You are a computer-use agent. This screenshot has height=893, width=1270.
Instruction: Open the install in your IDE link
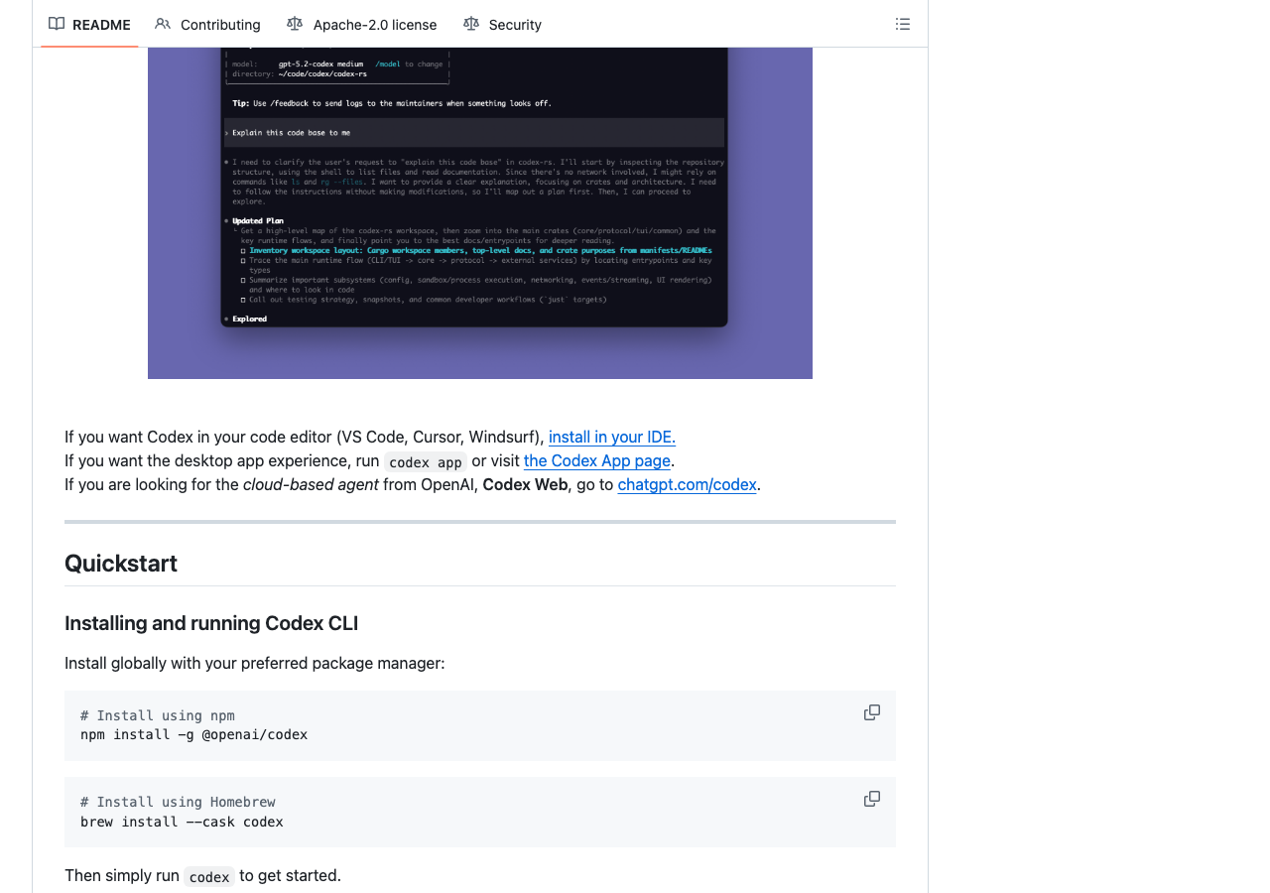click(x=611, y=437)
